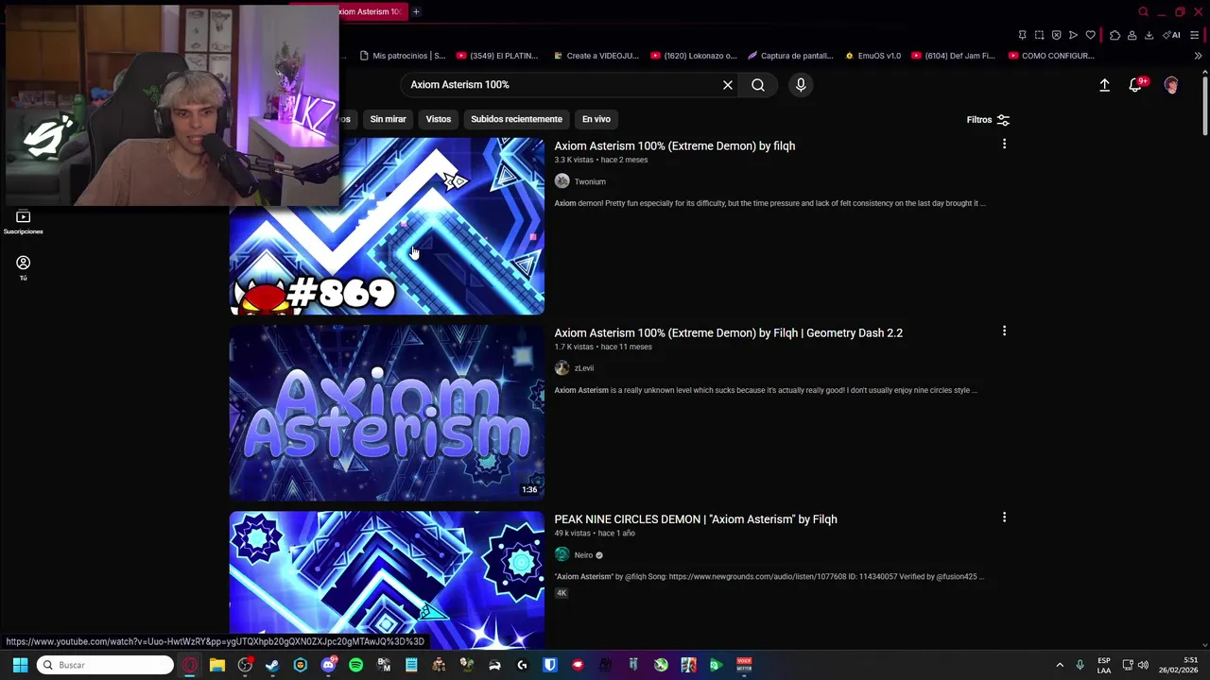
Task: Visit the Twonium channel link
Action: point(589,181)
